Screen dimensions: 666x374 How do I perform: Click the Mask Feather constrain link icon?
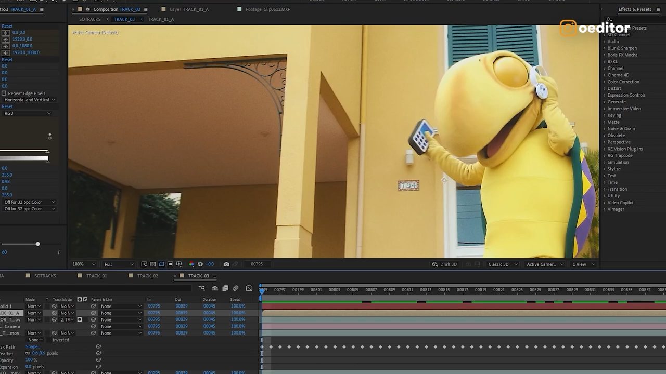28,353
